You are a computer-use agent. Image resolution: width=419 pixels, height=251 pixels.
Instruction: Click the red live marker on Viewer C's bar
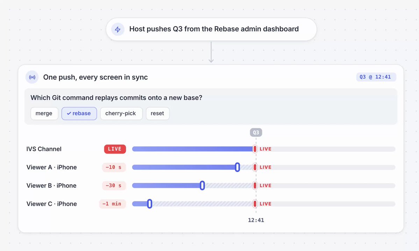click(x=255, y=204)
